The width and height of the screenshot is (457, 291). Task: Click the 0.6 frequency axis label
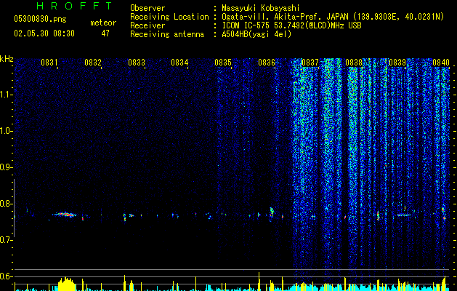pos(6,276)
